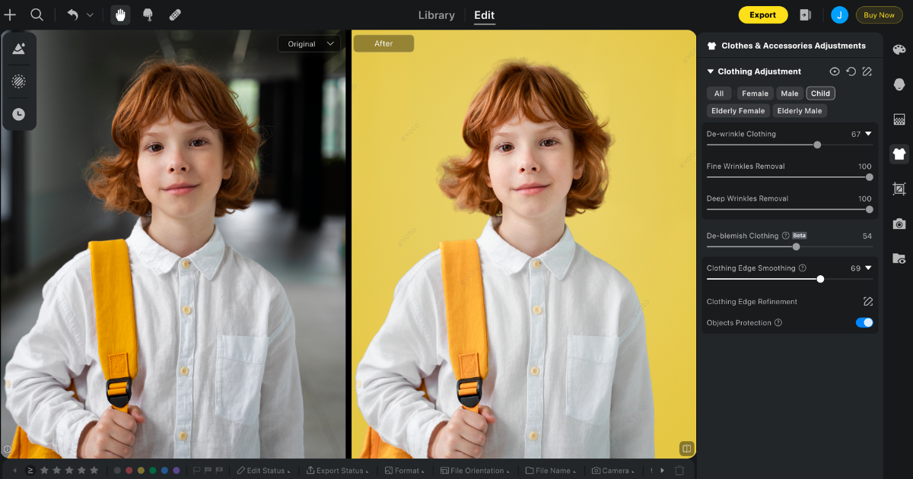
Task: Toggle Clothing Adjustment visibility with eye icon
Action: (835, 71)
